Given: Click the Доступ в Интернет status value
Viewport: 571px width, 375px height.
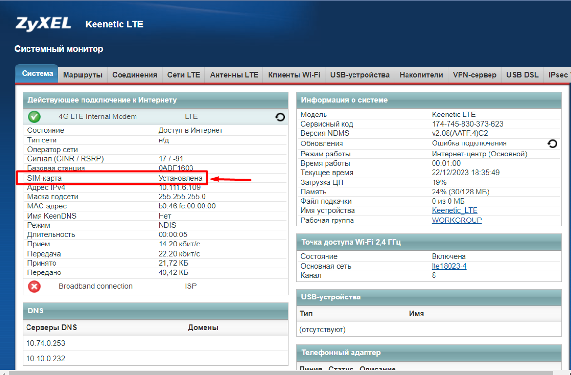Looking at the screenshot, I should pyautogui.click(x=190, y=130).
